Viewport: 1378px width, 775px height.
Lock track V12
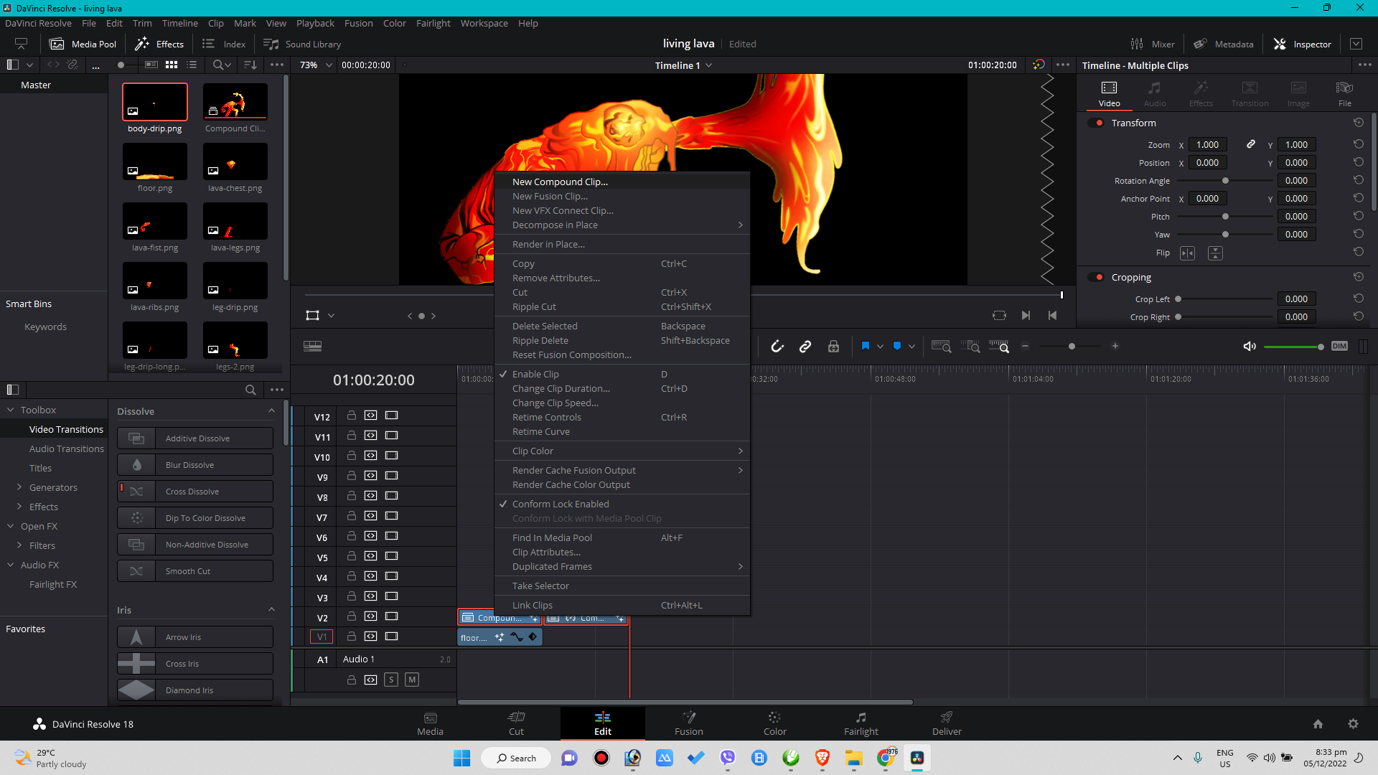click(352, 415)
